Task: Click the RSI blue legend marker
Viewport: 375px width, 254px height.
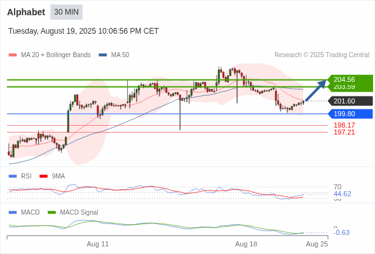Action: (x=13, y=177)
